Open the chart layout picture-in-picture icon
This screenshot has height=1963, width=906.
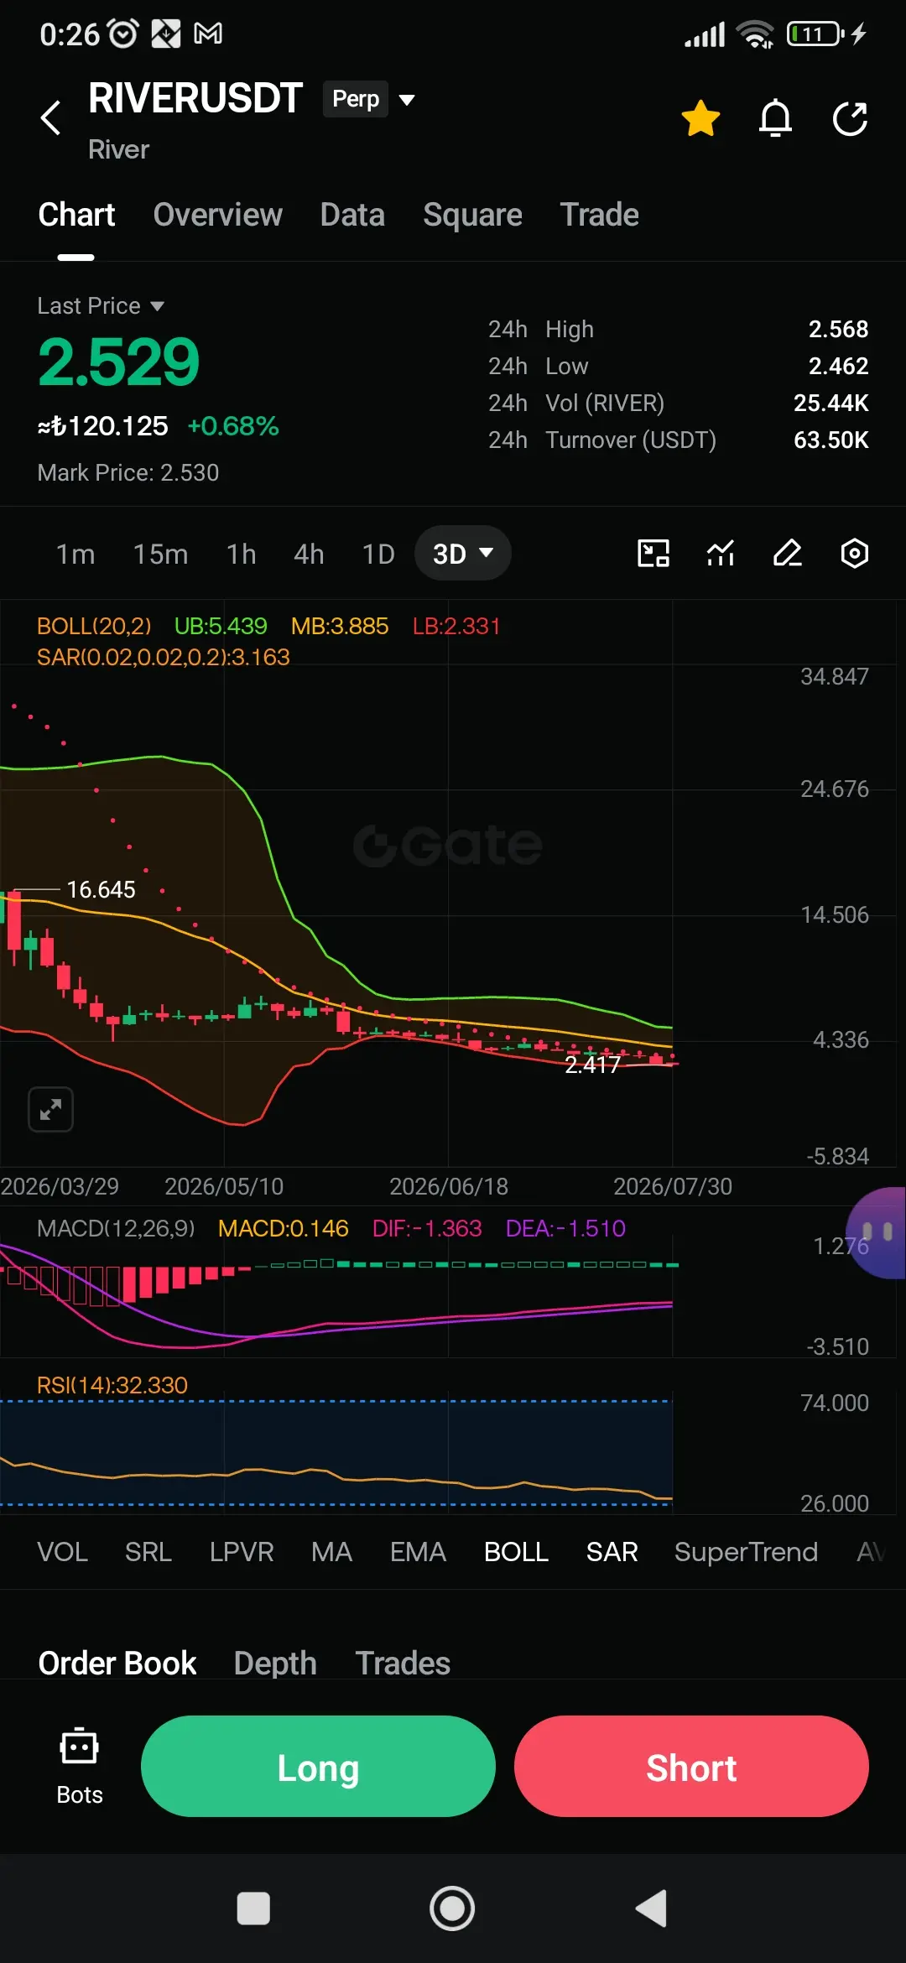pos(653,554)
